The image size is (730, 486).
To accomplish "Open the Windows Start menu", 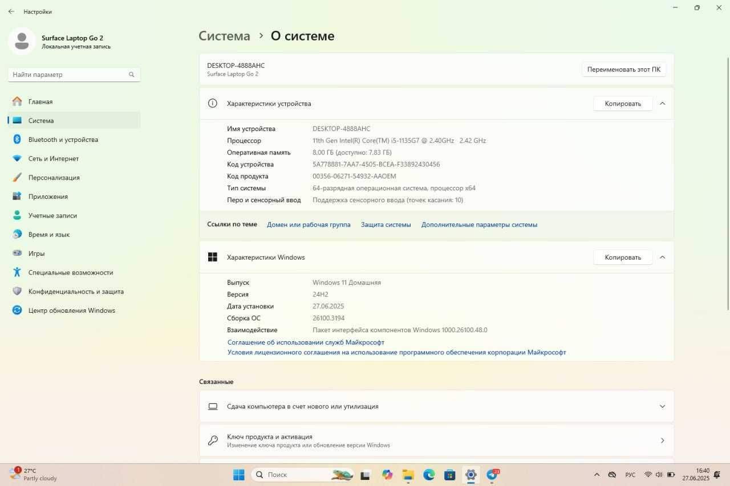I will click(239, 475).
